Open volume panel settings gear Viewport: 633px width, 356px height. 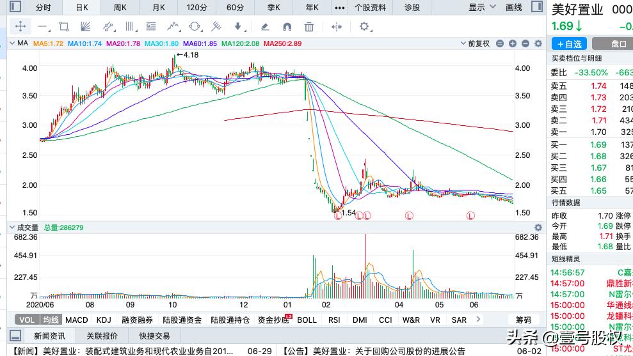(538, 228)
